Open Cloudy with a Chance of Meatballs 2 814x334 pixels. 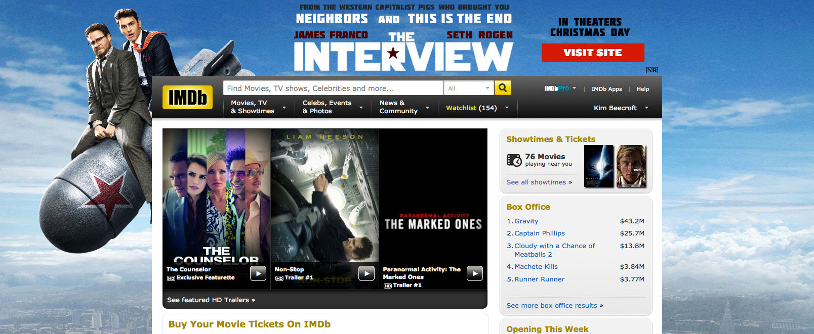[555, 250]
